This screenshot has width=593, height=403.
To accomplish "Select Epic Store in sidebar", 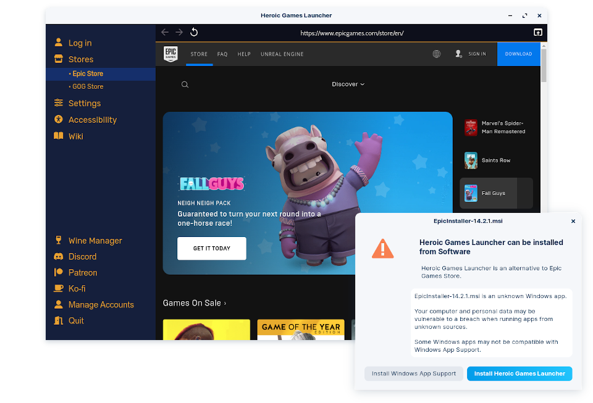I will 101,74.
